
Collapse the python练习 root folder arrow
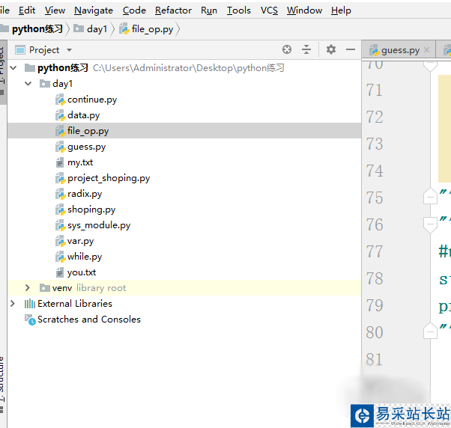[x=13, y=68]
